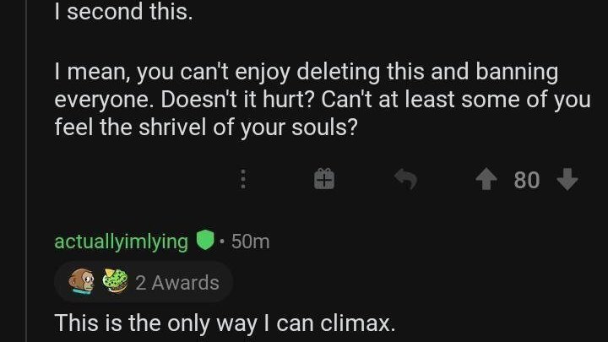View the 2 Awards details pill

144,282
